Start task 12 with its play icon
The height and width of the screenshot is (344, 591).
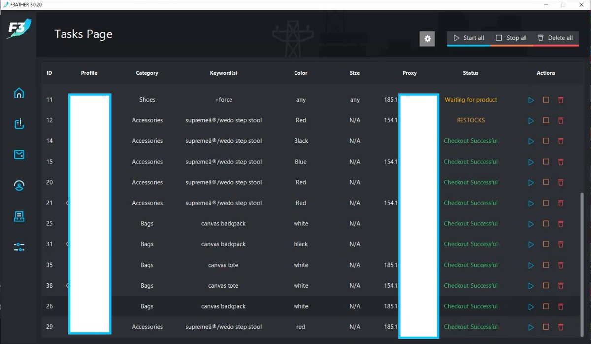click(x=531, y=121)
